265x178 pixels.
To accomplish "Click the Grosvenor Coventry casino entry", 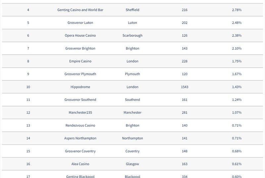I will tap(80, 151).
